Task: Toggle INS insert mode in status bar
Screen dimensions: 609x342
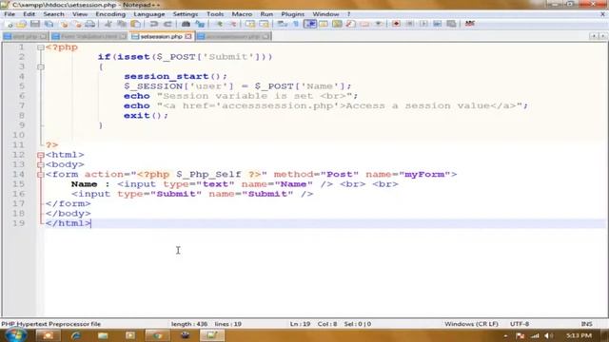Action: coord(586,324)
